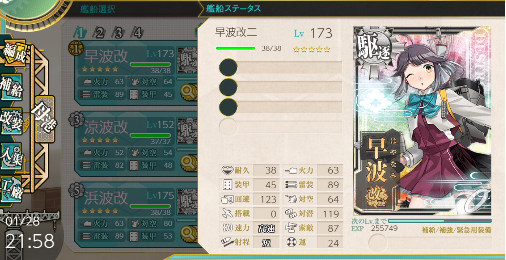Image resolution: width=506 pixels, height=260 pixels.
Task: Select the third empty equipment slot
Action: click(280, 106)
